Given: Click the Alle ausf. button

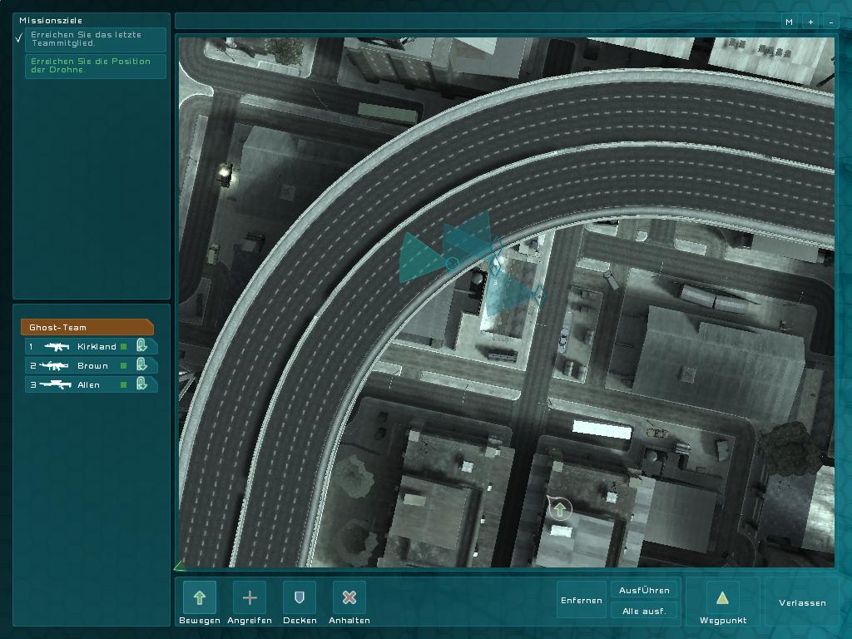Looking at the screenshot, I should (x=644, y=611).
